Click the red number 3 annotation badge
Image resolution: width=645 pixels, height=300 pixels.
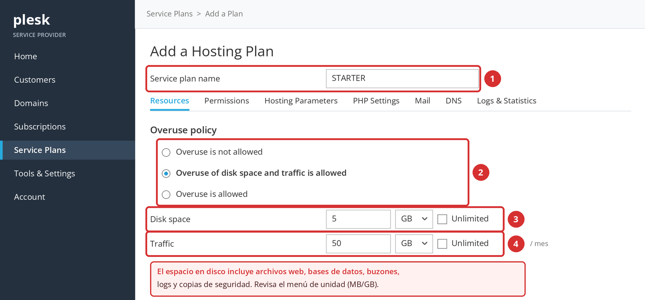516,219
